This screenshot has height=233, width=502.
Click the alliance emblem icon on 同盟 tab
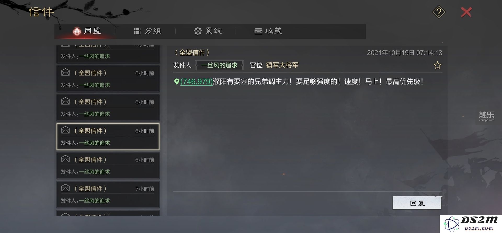[77, 31]
